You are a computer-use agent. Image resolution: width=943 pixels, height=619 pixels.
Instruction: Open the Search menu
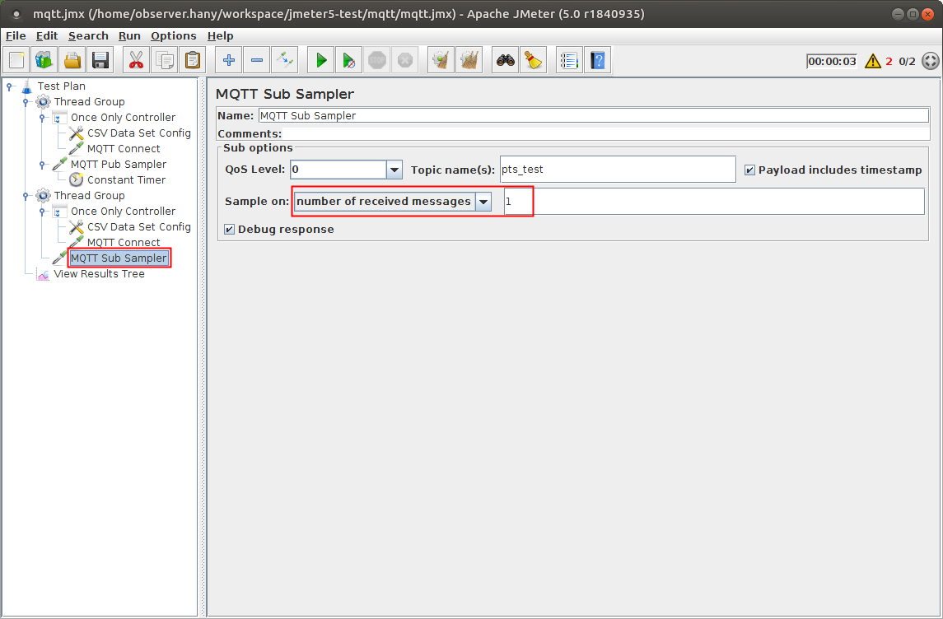(88, 36)
